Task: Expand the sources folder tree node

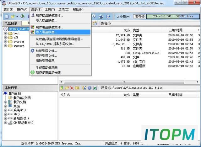Action: pyautogui.click(x=5, y=42)
